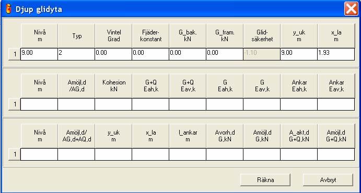Select the Typ cell containing 2
Screen dimensions: 361x193
pyautogui.click(x=76, y=54)
